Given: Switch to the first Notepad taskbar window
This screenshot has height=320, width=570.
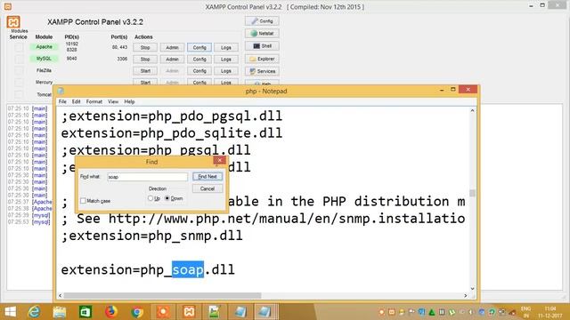Looking at the screenshot, I should click(240, 312).
